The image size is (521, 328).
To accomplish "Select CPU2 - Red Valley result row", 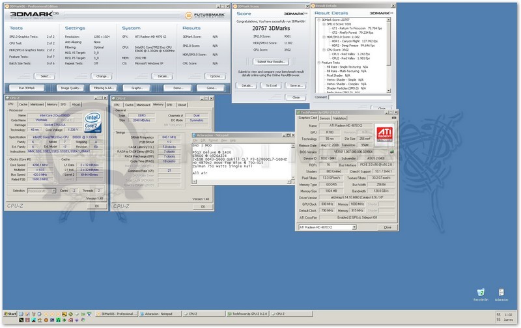I will click(x=350, y=59).
